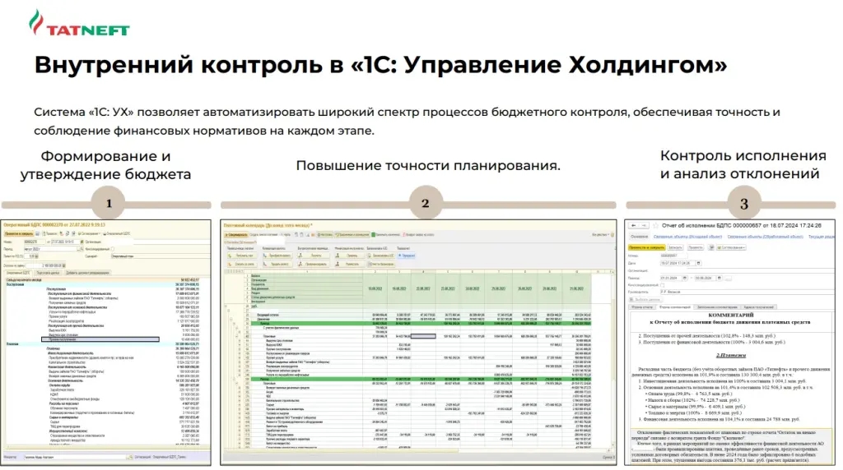Switch to Оперативный БДДС tab in document
The image size is (843, 470).
(19, 273)
